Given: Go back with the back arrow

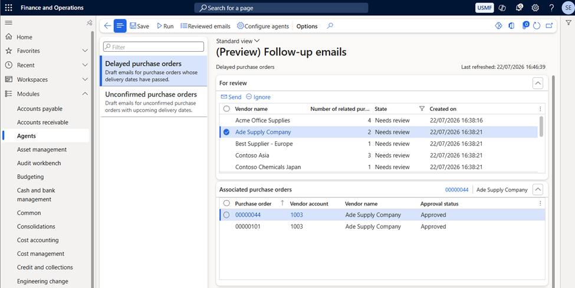Looking at the screenshot, I should click(107, 26).
